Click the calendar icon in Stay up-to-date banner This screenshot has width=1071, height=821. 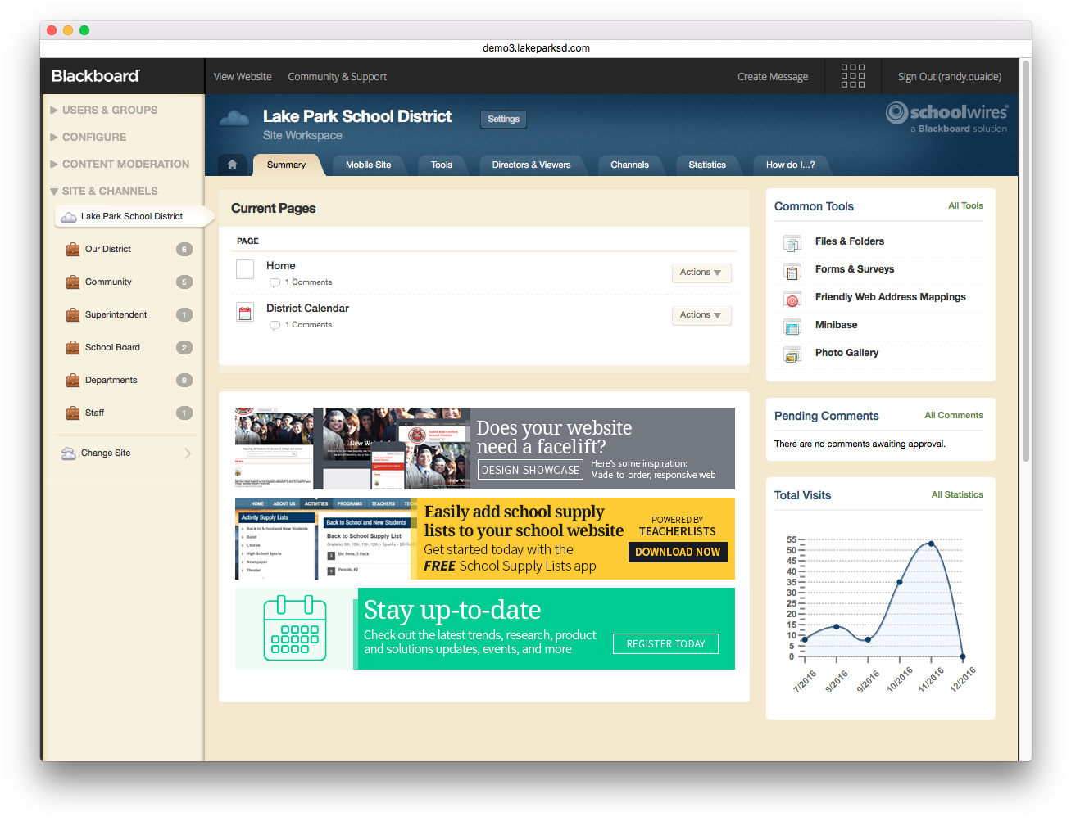[295, 629]
